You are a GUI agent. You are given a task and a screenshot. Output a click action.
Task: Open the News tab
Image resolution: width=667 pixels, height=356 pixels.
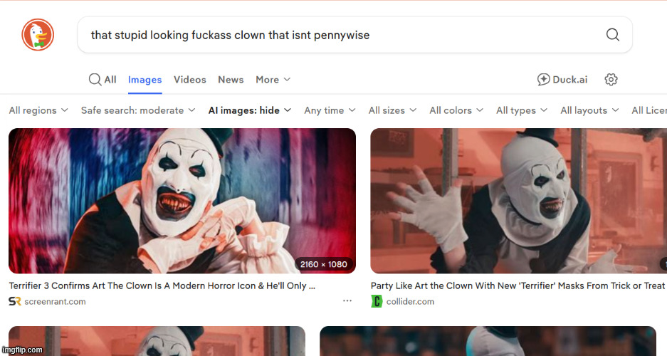pyautogui.click(x=231, y=80)
